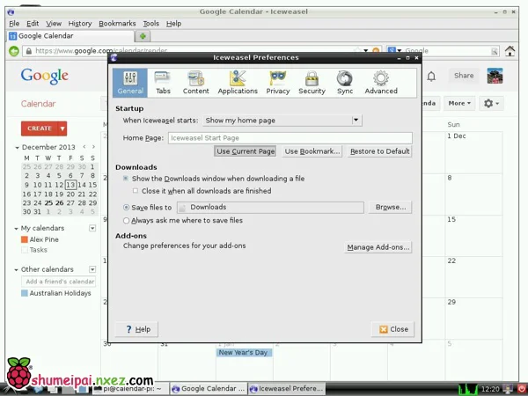Screen dimensions: 528x396
Task: Open the Tabs preferences pane
Action: click(163, 83)
